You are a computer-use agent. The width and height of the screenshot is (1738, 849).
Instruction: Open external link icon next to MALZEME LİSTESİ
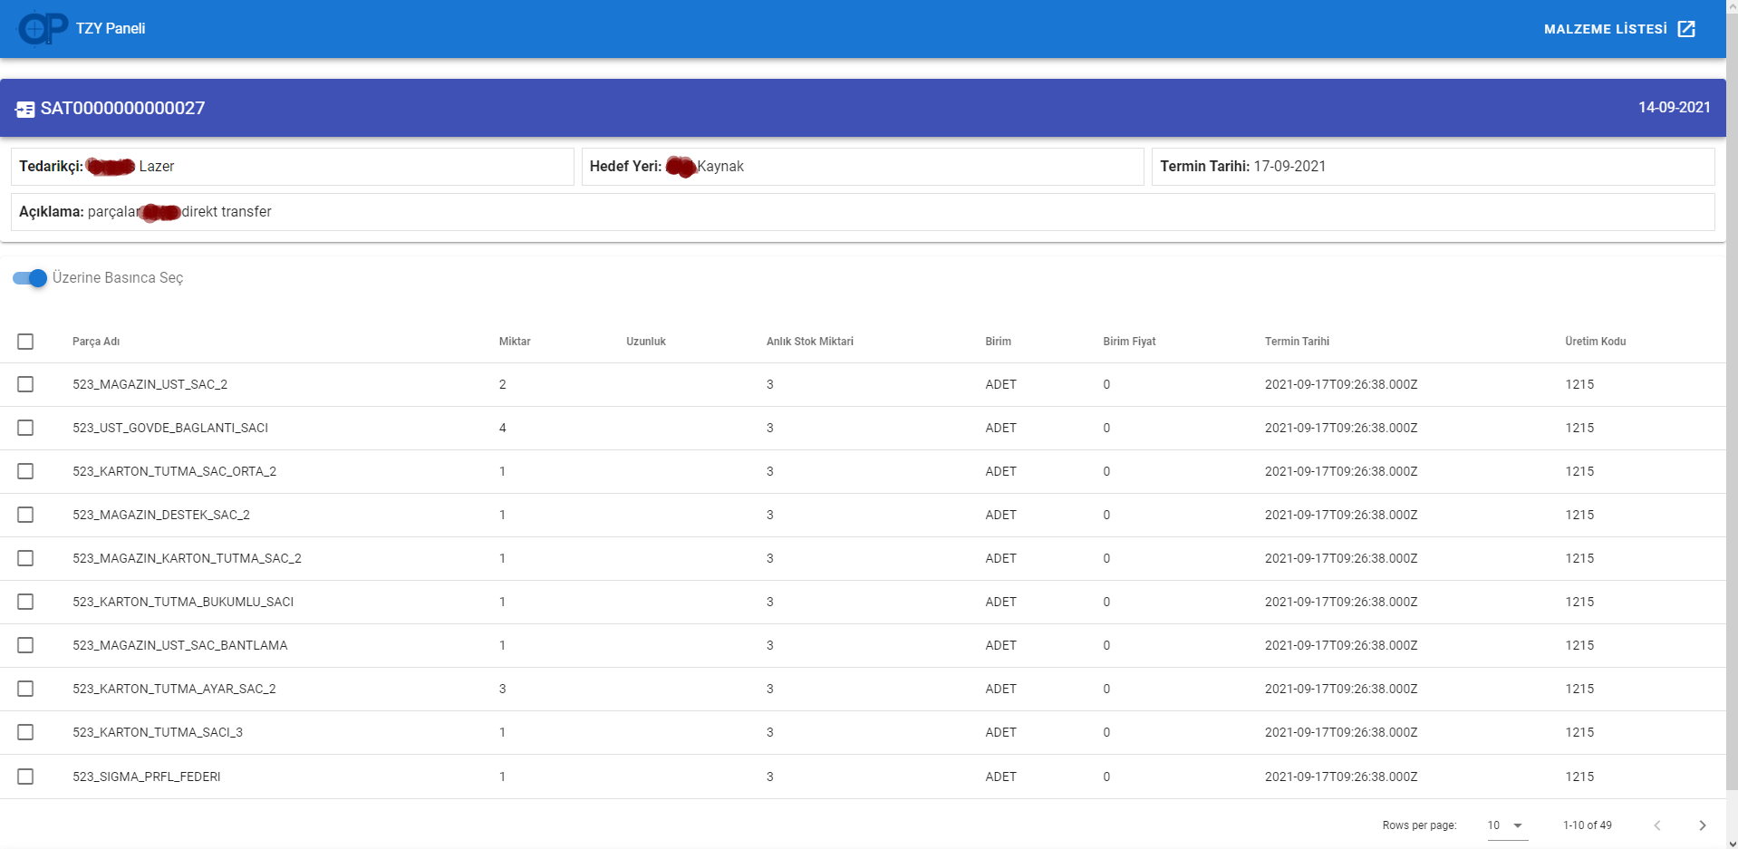[x=1687, y=28]
